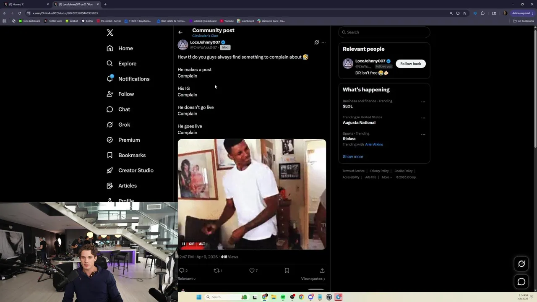The height and width of the screenshot is (302, 537).
Task: Open more options for Augusta National trend
Action: pos(423,118)
